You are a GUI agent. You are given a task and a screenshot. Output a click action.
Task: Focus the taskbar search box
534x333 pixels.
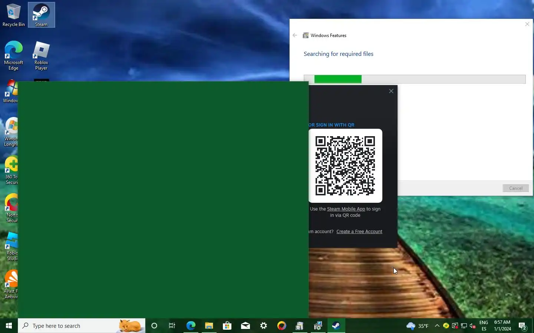tap(82, 326)
